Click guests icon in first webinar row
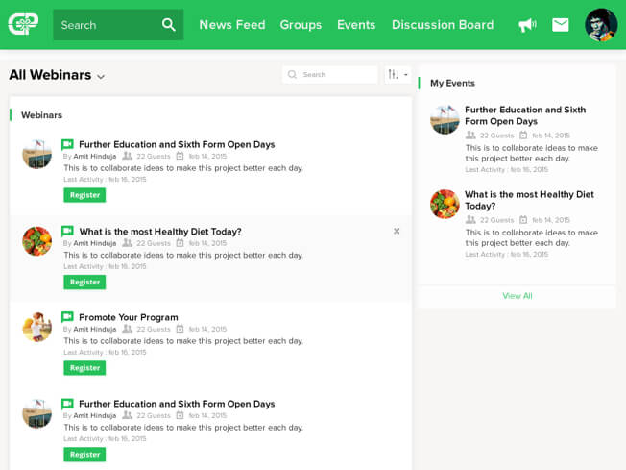This screenshot has width=626, height=470. pos(127,156)
